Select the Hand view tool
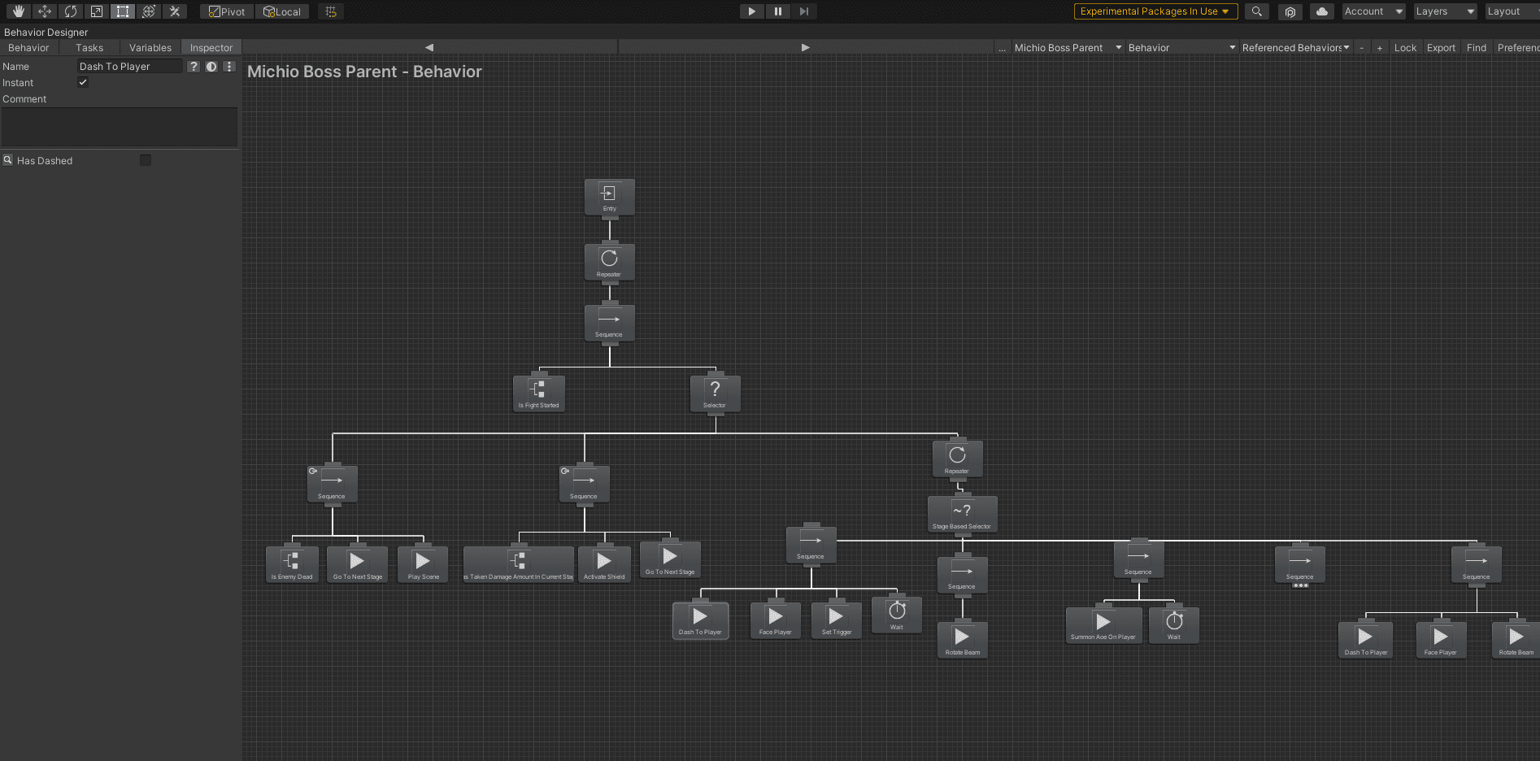Viewport: 1540px width, 761px height. (x=18, y=11)
